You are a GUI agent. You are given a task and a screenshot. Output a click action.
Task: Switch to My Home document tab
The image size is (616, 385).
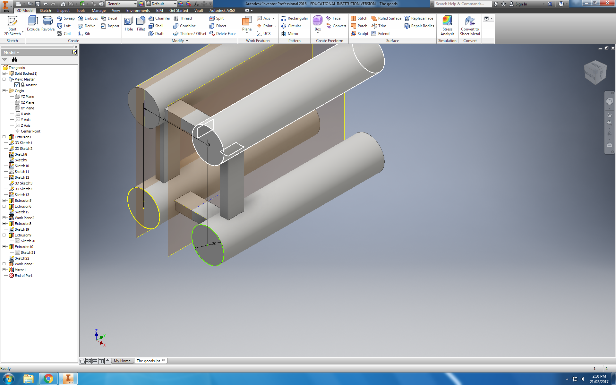pos(122,361)
